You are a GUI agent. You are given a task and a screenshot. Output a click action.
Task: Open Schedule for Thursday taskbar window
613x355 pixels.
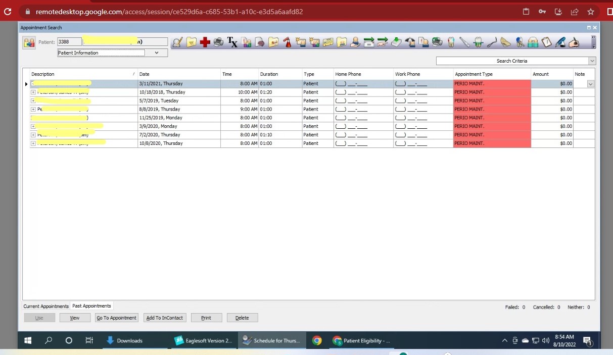coord(272,340)
